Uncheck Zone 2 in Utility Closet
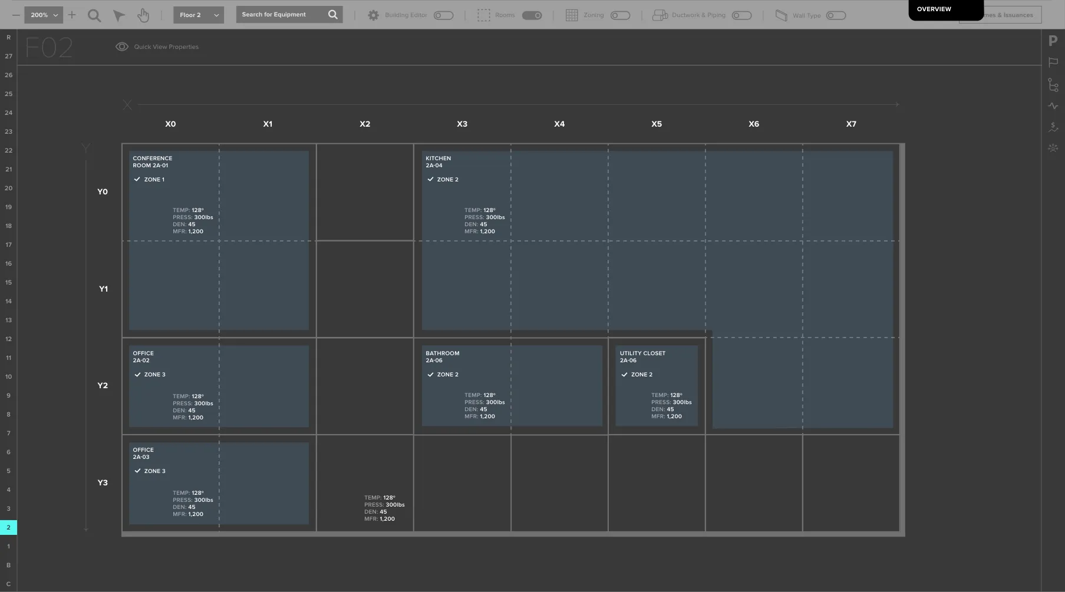 pyautogui.click(x=624, y=374)
